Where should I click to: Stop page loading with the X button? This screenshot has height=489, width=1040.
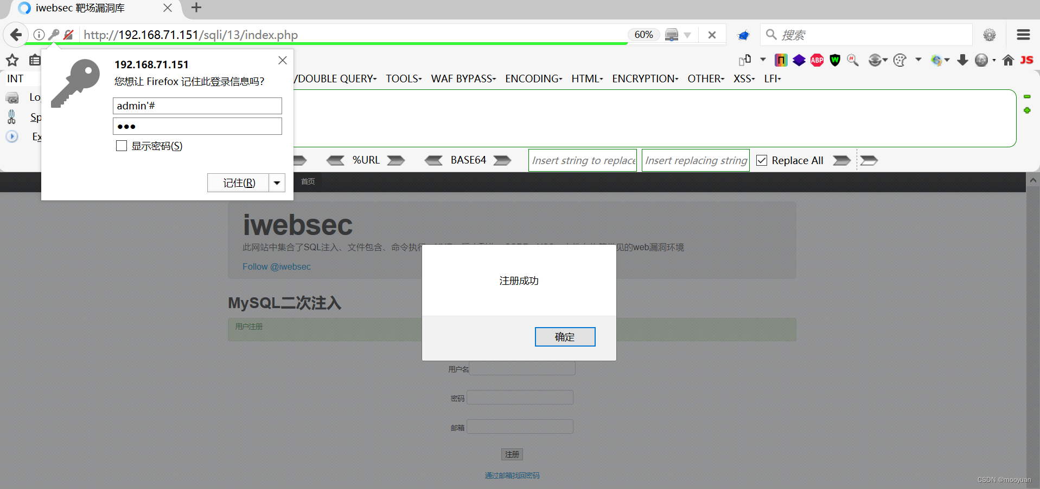[x=712, y=35]
